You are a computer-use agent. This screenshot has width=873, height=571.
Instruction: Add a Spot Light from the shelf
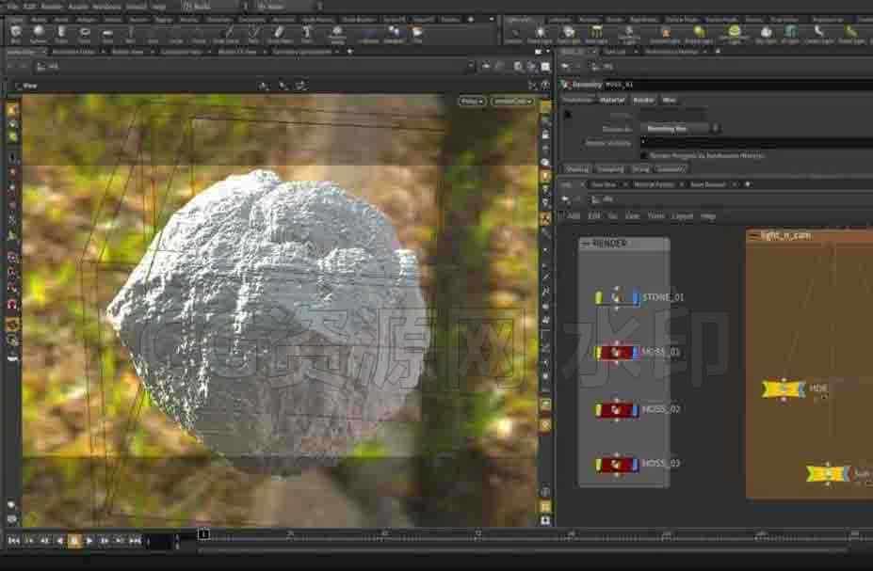[568, 35]
